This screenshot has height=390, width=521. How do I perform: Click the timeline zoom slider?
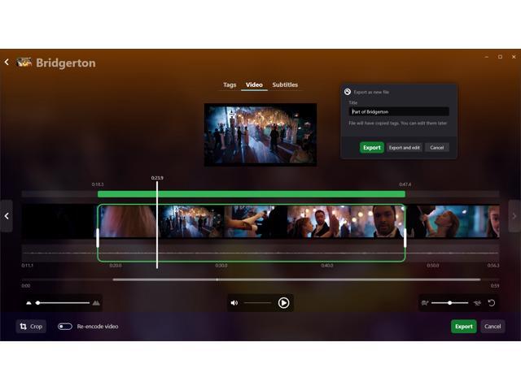click(x=63, y=303)
